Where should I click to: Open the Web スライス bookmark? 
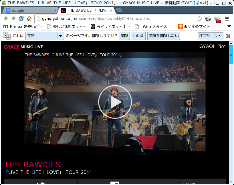[153, 27]
